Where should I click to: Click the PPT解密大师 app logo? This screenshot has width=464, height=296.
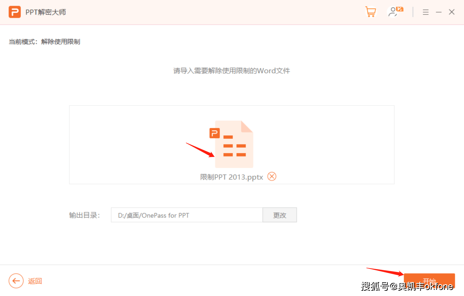(15, 12)
